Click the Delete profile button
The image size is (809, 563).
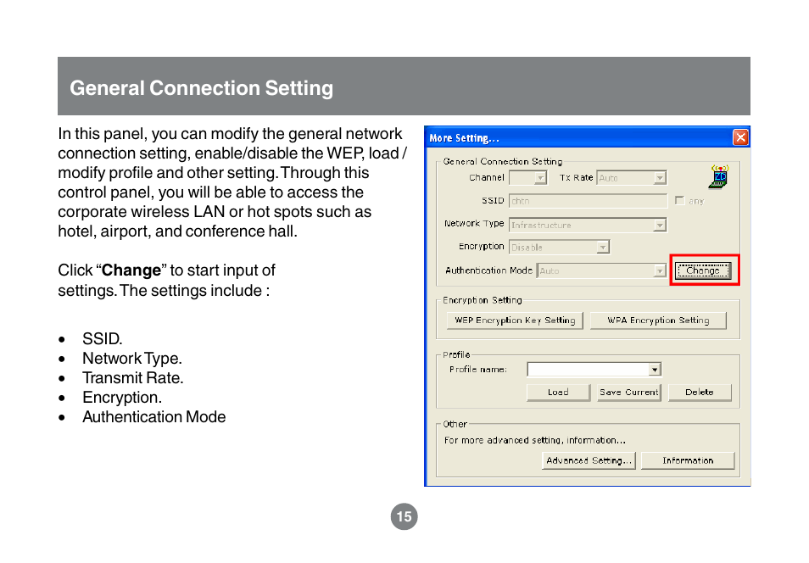tap(700, 393)
